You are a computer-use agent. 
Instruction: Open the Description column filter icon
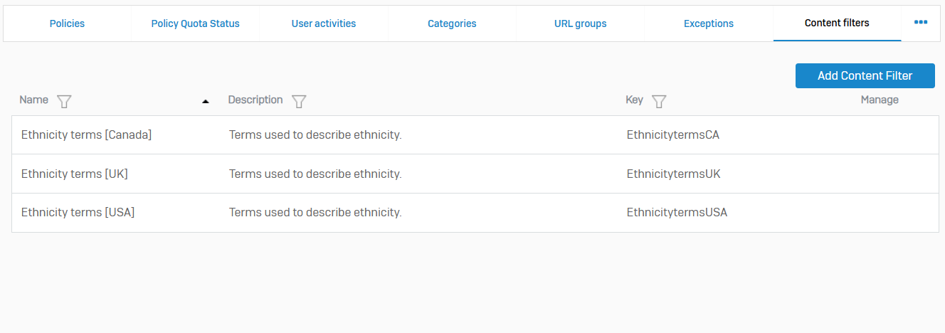[x=299, y=101]
